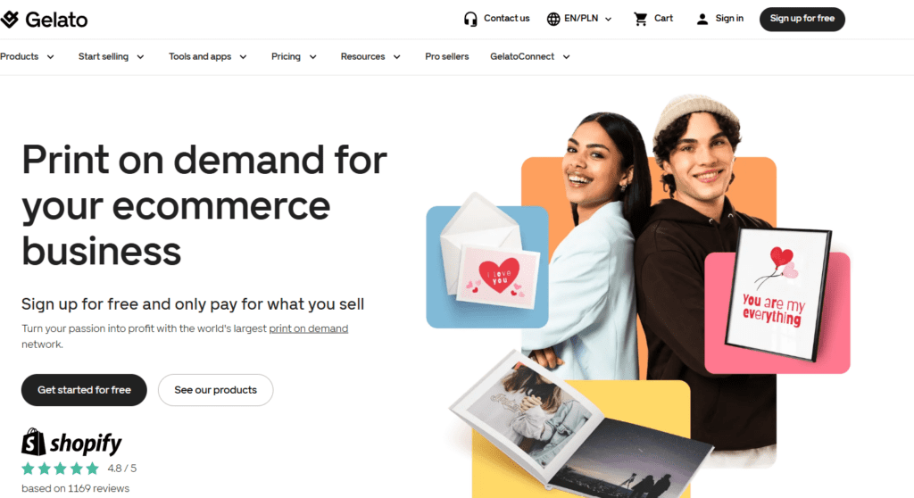
Task: Click the green star rating icons
Action: 60,469
